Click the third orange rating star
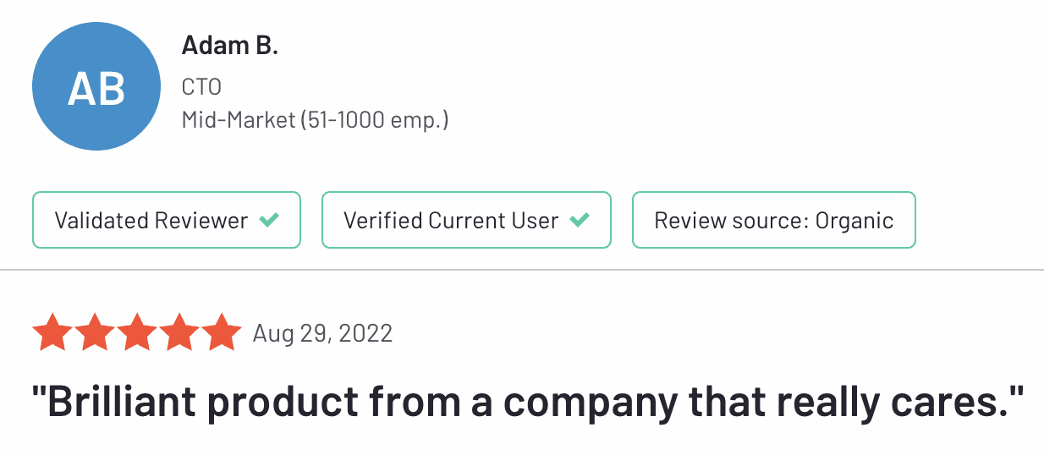Image resolution: width=1044 pixels, height=455 pixels. 137,332
